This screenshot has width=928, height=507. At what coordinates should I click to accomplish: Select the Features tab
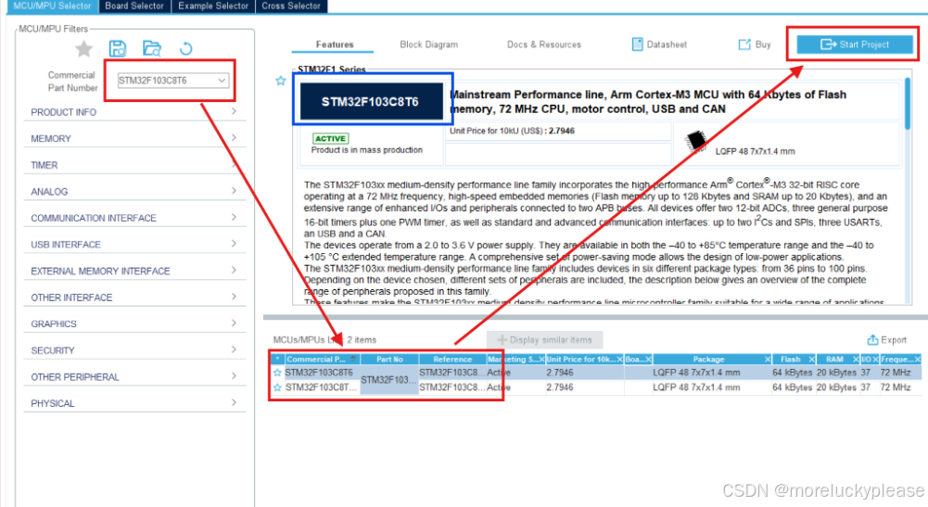335,44
